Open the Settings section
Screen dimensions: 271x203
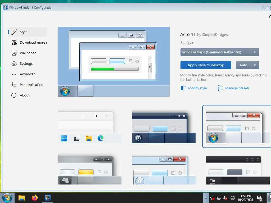27,63
